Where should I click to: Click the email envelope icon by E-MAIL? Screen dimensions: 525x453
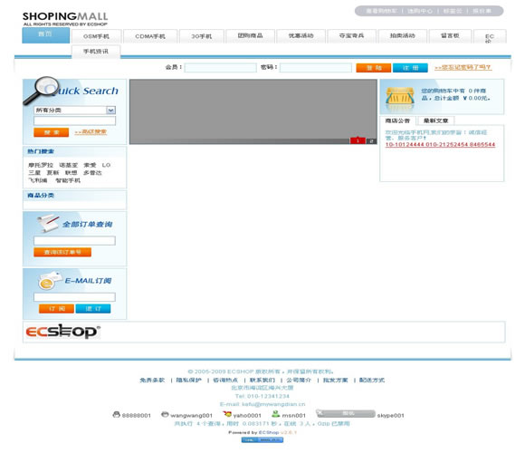(x=49, y=281)
